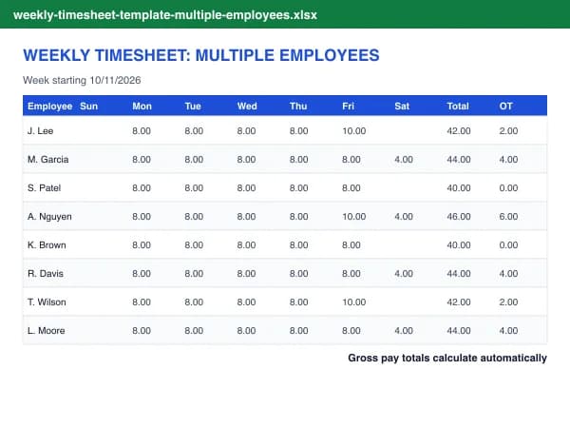570x428 pixels.
Task: Select R. Davis's OT 4.00 cell
Action: point(508,273)
